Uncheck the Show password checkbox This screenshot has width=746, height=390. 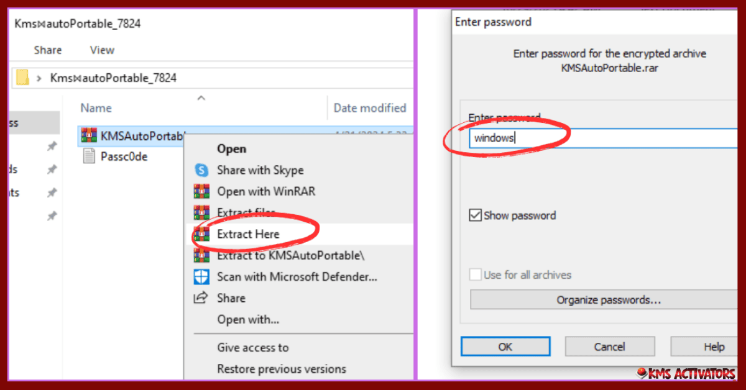coord(476,215)
